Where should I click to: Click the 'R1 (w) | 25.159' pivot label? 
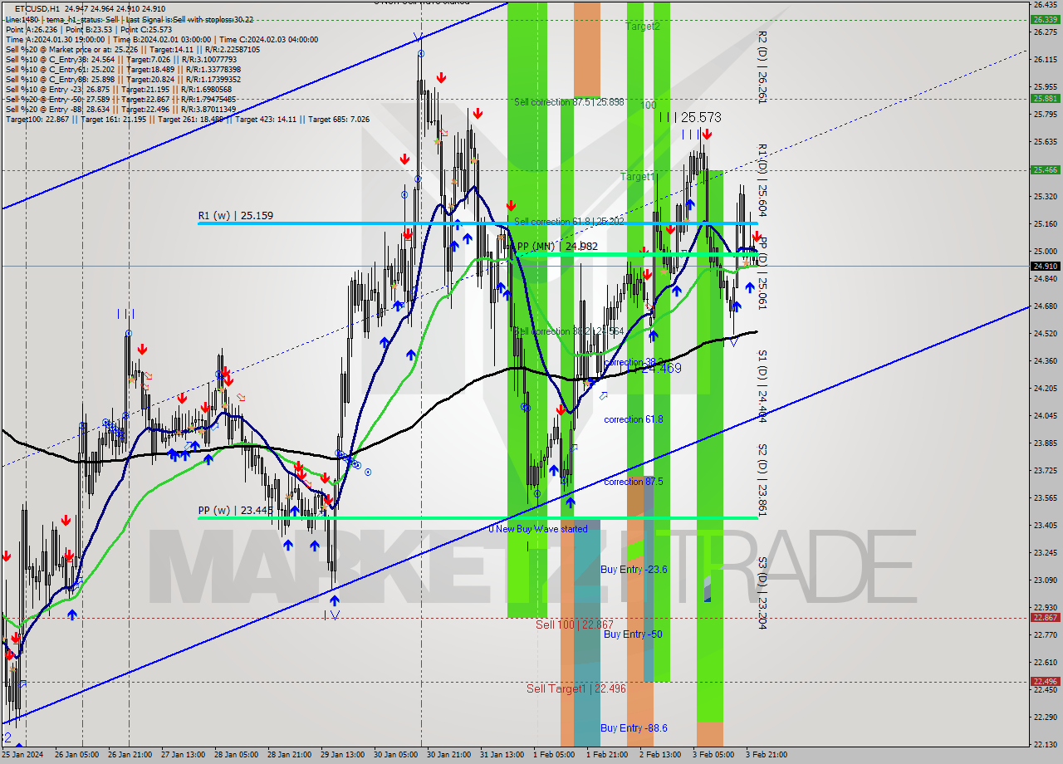pyautogui.click(x=236, y=216)
